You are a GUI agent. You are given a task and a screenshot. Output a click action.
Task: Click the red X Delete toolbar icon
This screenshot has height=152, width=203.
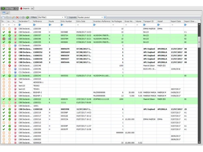click(17, 17)
